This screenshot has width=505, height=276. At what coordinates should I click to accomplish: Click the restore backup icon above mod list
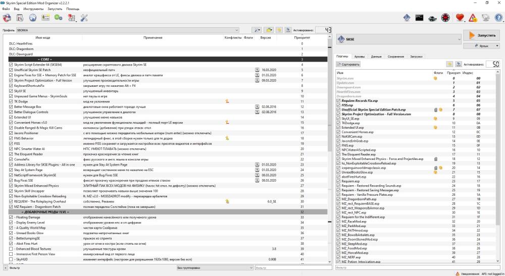click(279, 30)
